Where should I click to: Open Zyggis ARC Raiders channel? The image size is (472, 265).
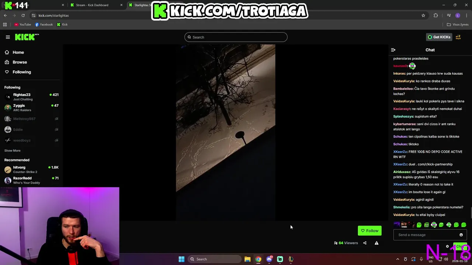click(x=31, y=107)
